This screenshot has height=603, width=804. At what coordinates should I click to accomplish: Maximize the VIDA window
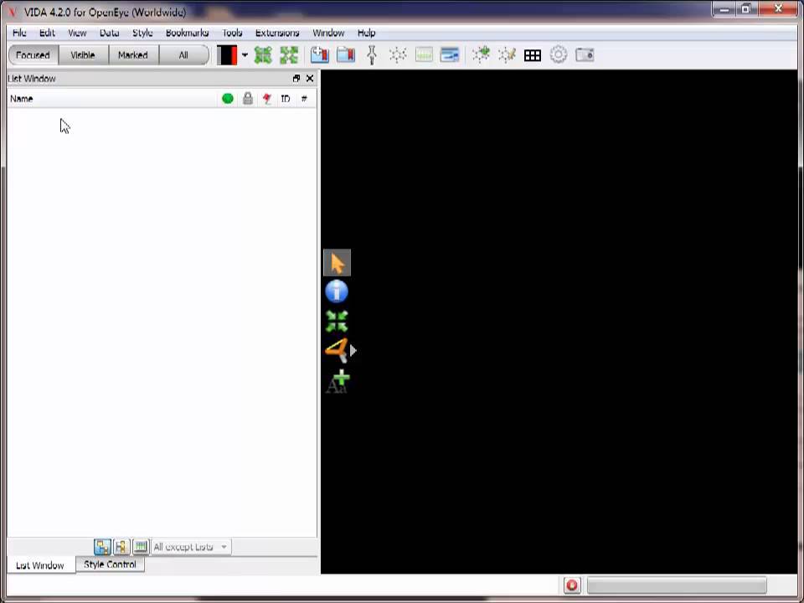click(746, 8)
